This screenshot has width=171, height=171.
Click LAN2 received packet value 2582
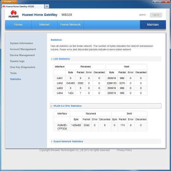click(80, 83)
